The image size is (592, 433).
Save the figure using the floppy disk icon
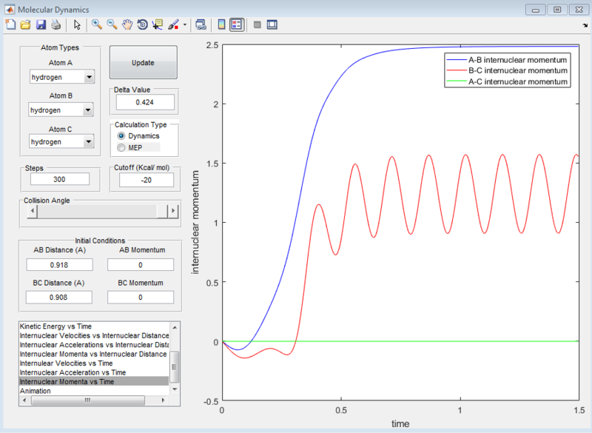[41, 24]
